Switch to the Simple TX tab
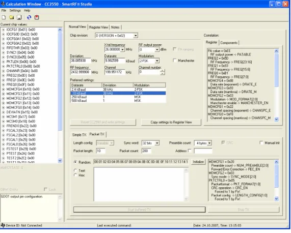Viewport: 291px width, 233px height. tap(79, 135)
